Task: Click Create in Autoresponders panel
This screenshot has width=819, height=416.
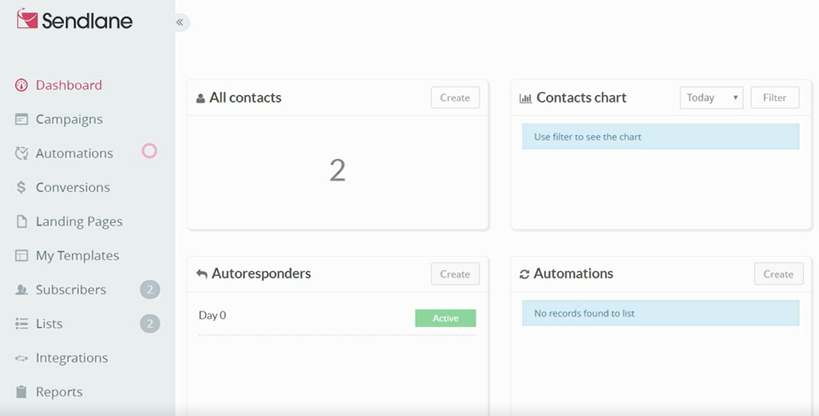Action: coord(455,274)
